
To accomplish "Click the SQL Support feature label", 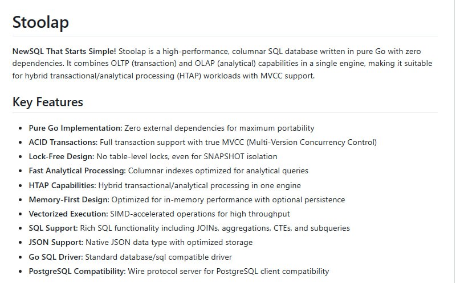I will (52, 228).
